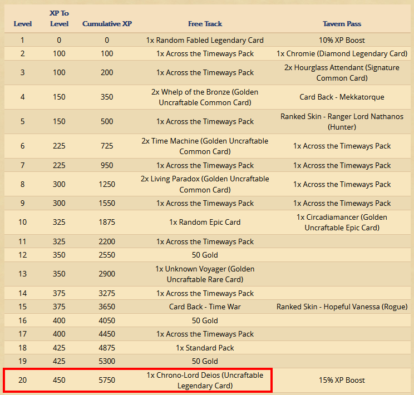
Task: Click the '50 Gold' cell in level 16 row
Action: [205, 320]
